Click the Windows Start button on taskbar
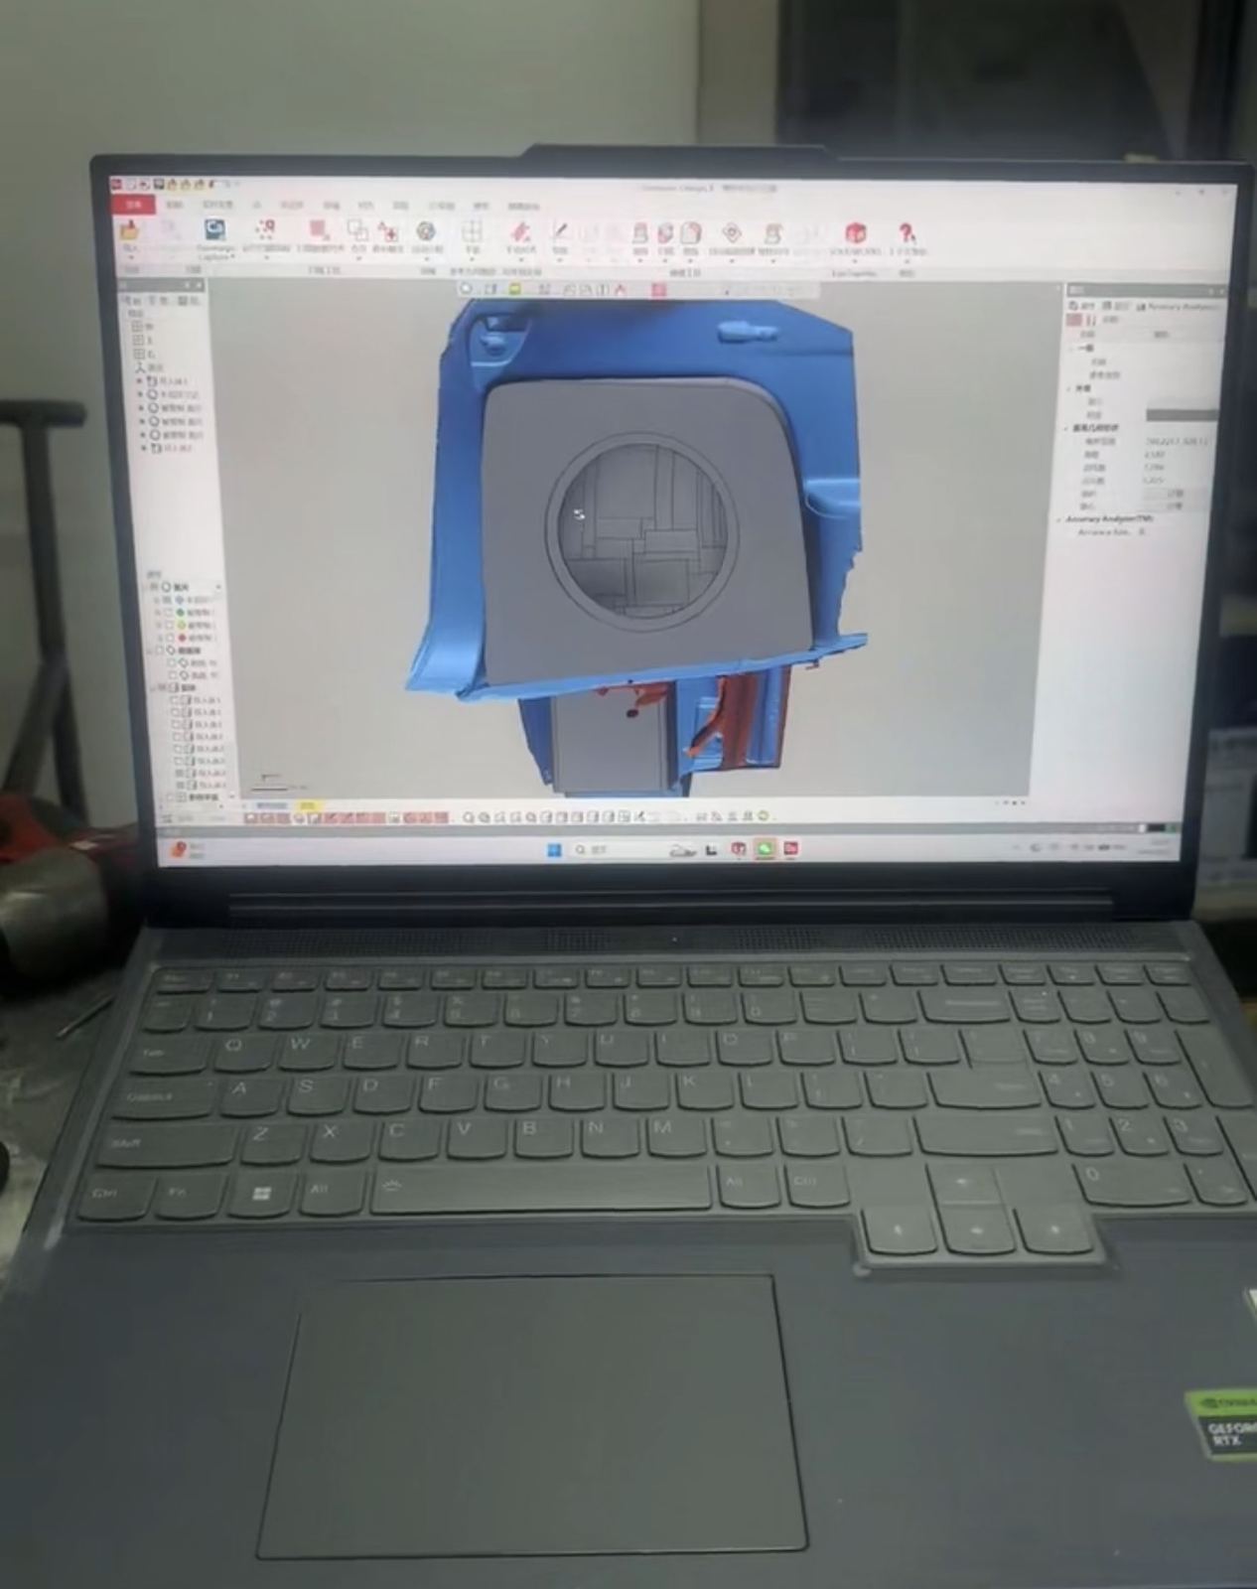Screen dimensions: 1257x1589 coord(554,849)
